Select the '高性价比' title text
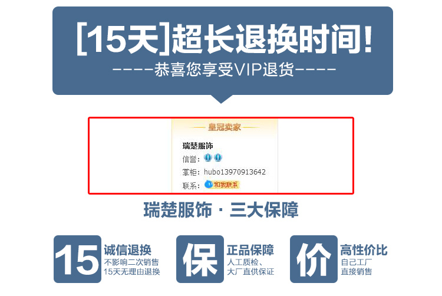 pyautogui.click(x=364, y=250)
